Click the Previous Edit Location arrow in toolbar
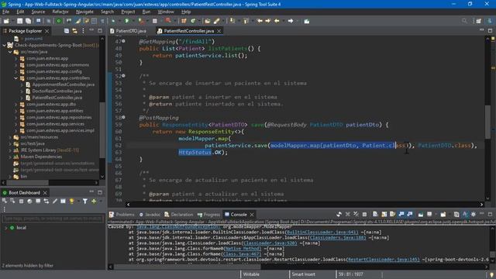The height and width of the screenshot is (279, 496). (x=260, y=21)
